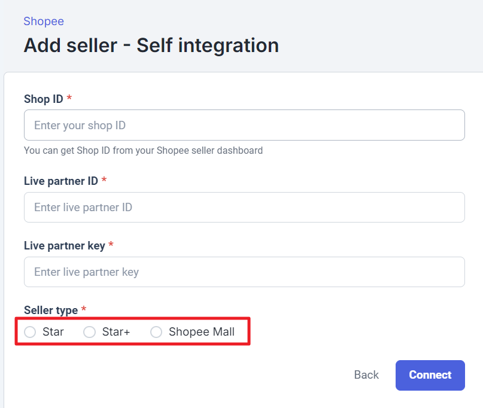483x408 pixels.
Task: Click the "Live partner ID" label
Action: pyautogui.click(x=60, y=181)
